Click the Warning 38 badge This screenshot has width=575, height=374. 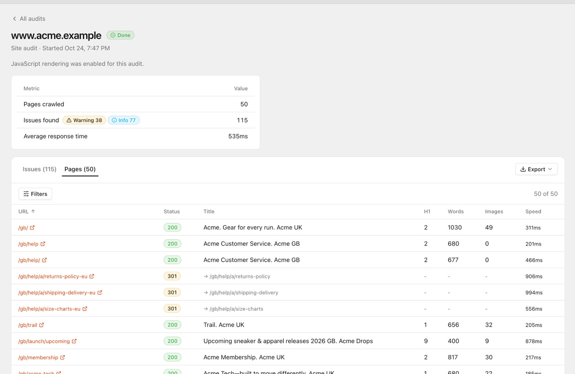pos(84,120)
